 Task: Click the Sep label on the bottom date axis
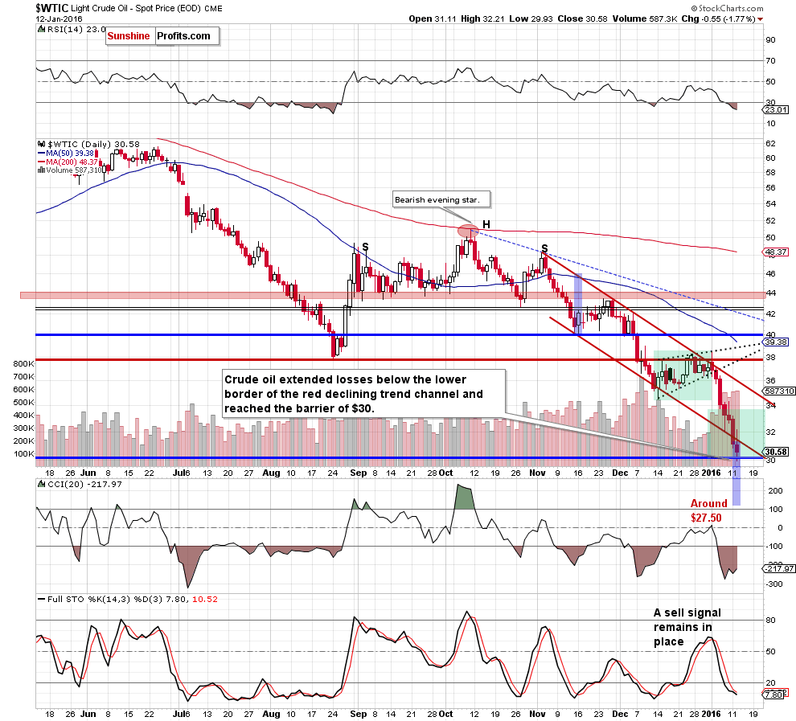(x=359, y=714)
